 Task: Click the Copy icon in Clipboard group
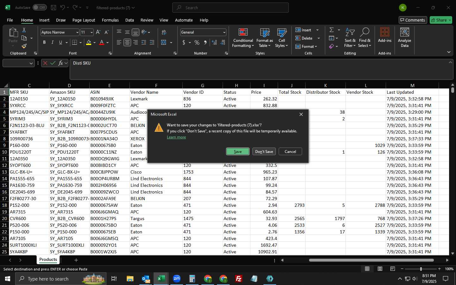click(x=24, y=38)
